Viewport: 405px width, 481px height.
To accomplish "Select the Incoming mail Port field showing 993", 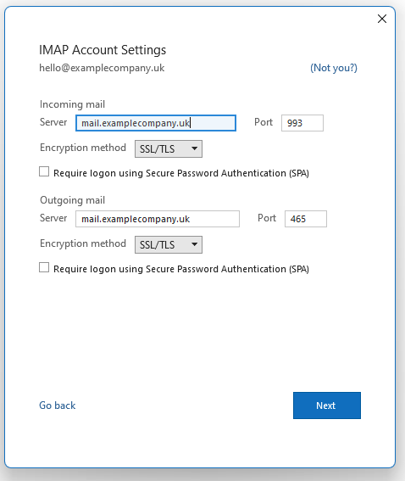I will 302,123.
